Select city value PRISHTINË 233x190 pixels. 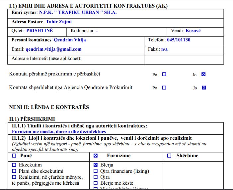[x=39, y=30]
